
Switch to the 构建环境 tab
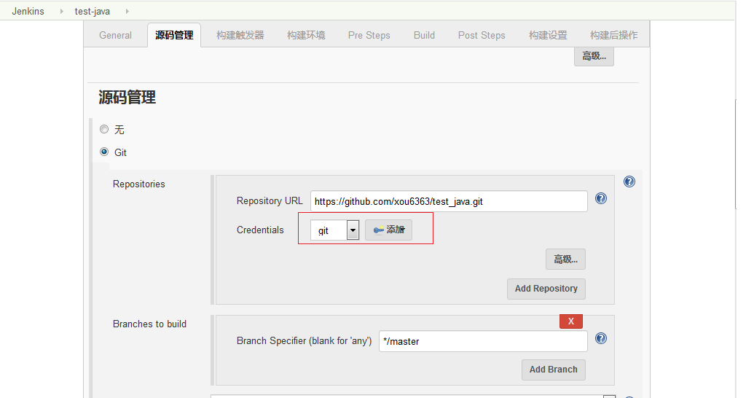(306, 35)
